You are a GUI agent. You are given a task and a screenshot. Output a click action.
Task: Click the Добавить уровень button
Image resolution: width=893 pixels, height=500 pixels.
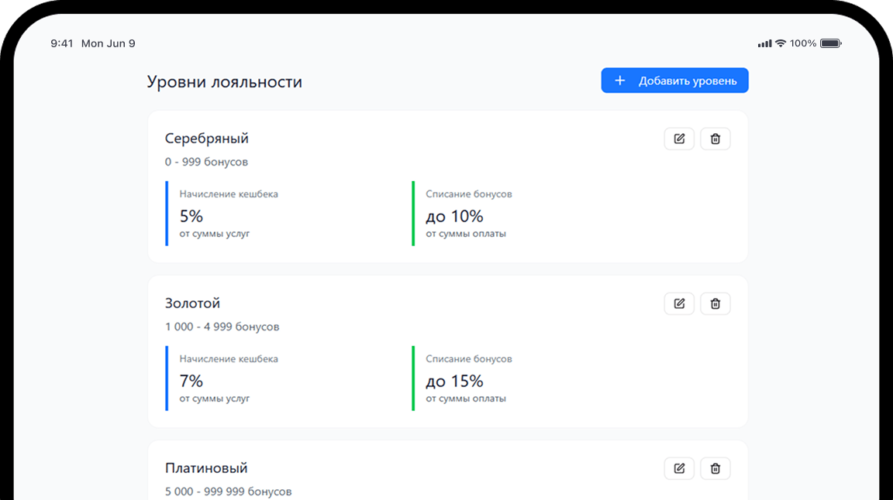[x=674, y=80]
